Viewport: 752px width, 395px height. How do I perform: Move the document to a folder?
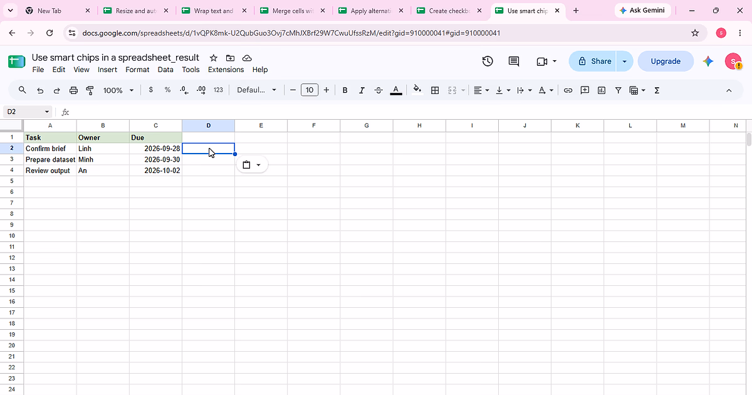[230, 58]
